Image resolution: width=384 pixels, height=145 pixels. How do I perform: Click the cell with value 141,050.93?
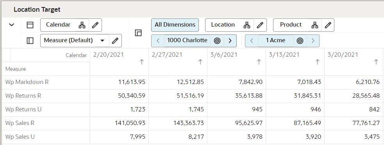click(119, 123)
